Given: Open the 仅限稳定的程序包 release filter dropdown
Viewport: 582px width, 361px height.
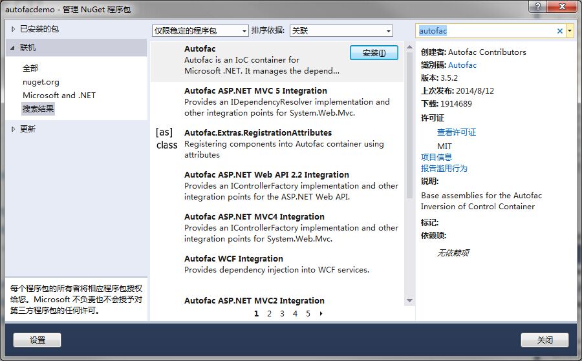Looking at the screenshot, I should (200, 31).
